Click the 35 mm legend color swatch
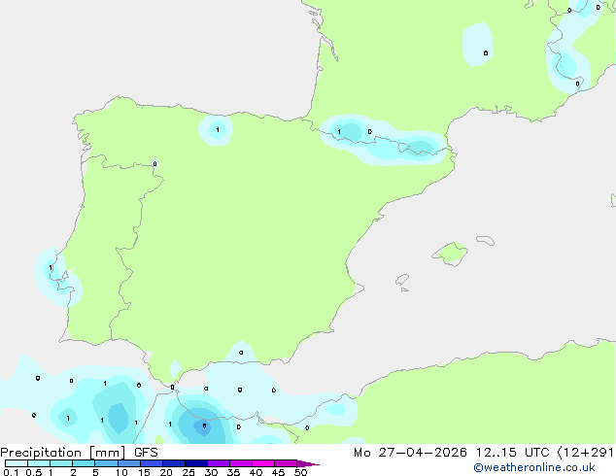This screenshot has width=616, height=476. point(240,463)
